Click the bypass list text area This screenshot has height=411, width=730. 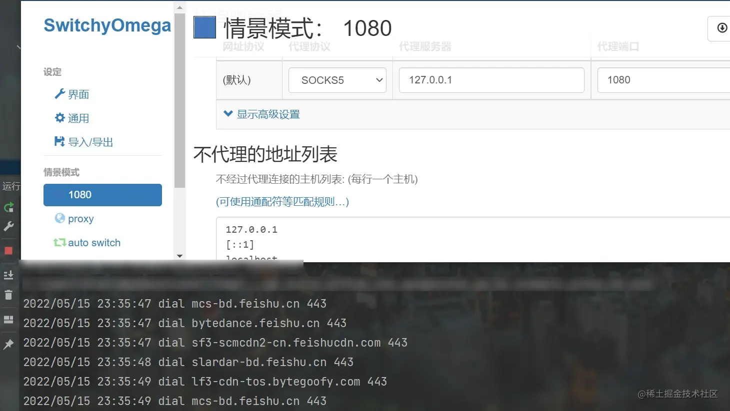coord(473,239)
